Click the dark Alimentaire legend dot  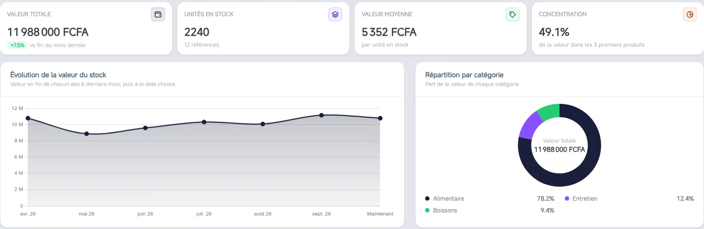427,198
